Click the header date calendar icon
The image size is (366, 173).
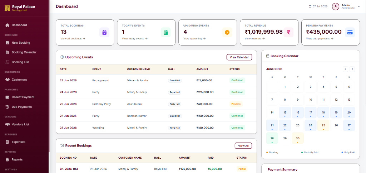(310, 6)
